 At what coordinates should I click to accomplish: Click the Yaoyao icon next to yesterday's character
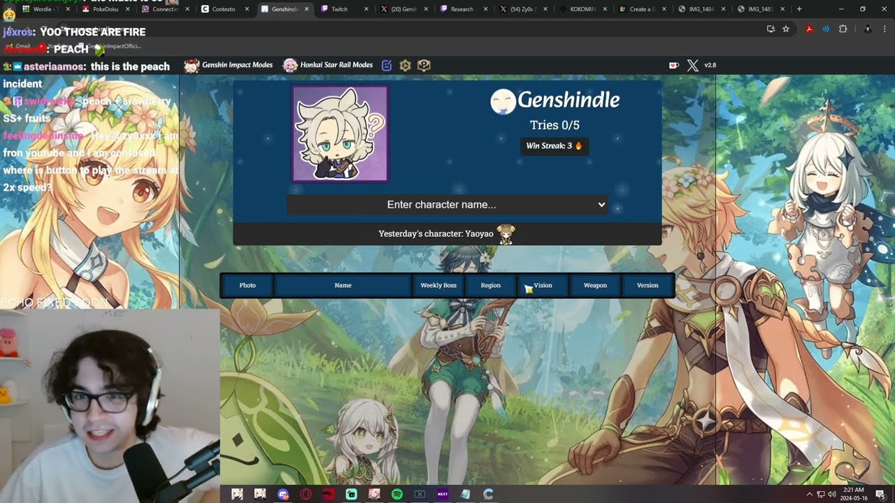click(x=506, y=234)
